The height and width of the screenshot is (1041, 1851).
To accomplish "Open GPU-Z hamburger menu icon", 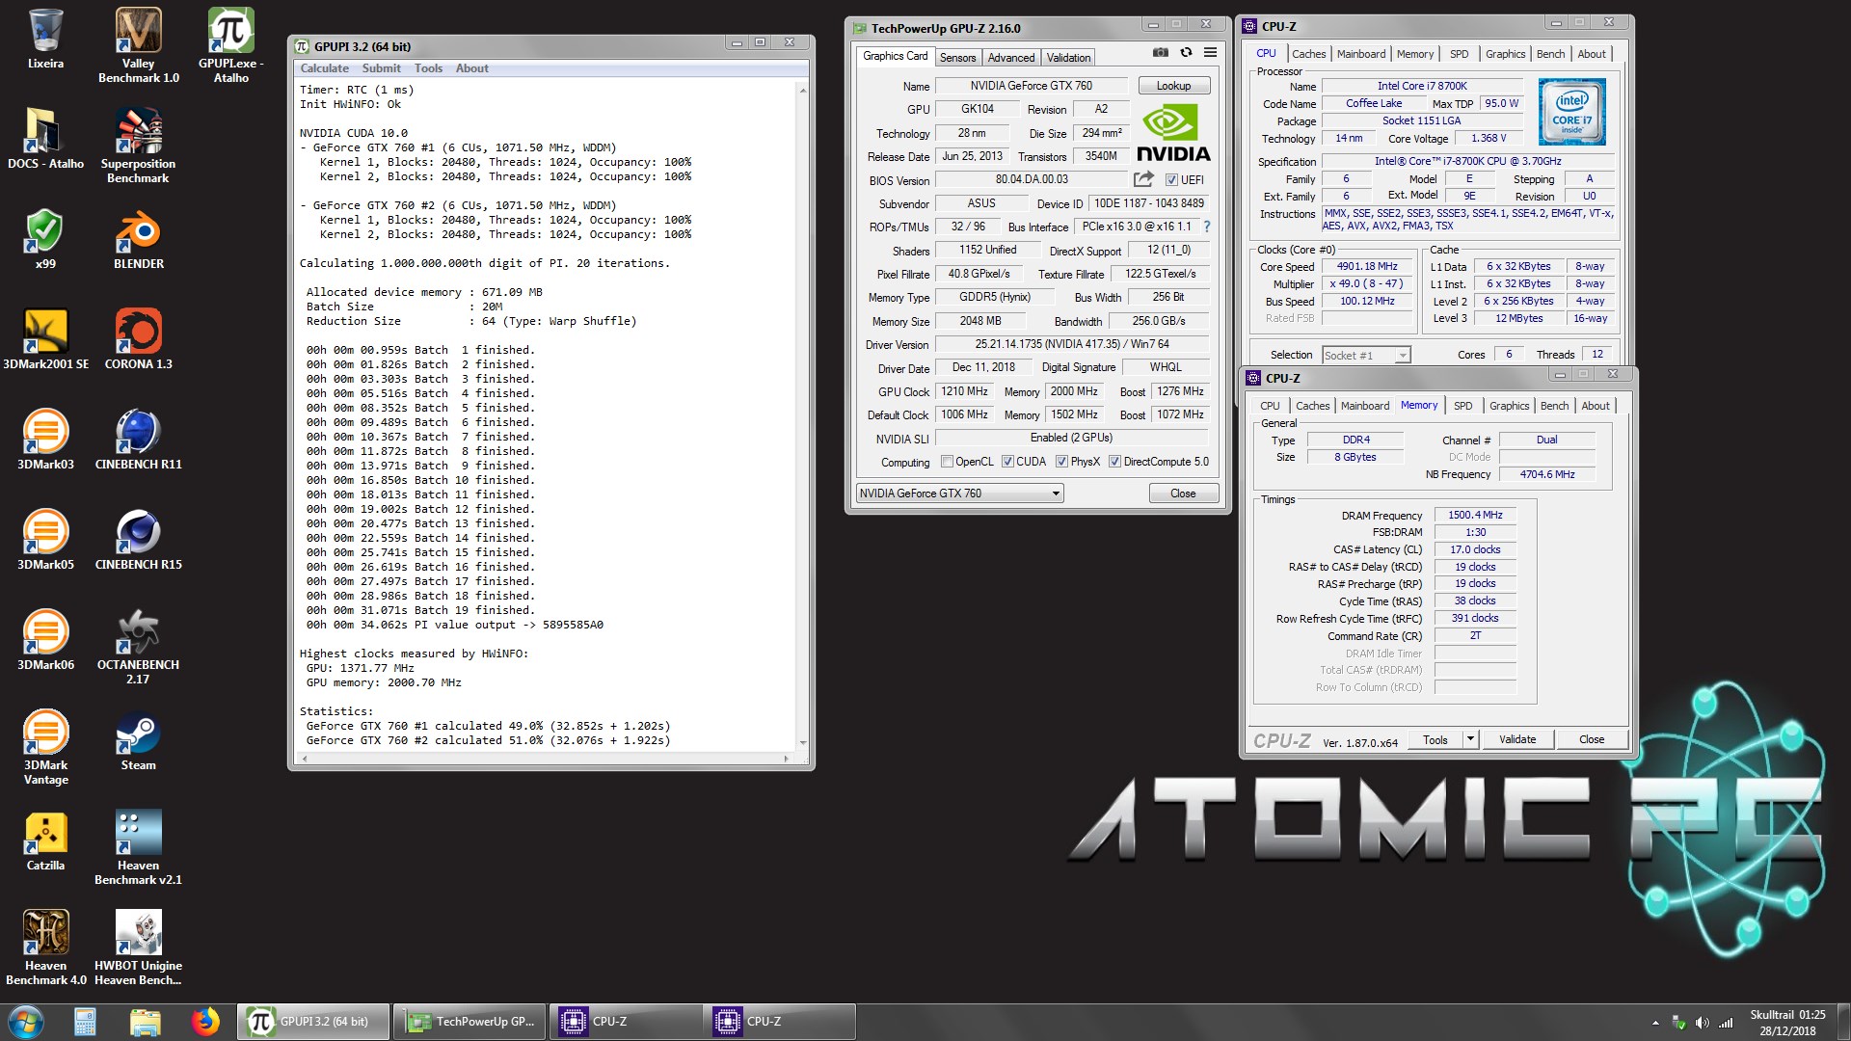I will [1211, 53].
